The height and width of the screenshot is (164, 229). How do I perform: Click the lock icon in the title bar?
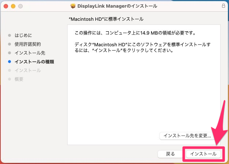click(223, 6)
